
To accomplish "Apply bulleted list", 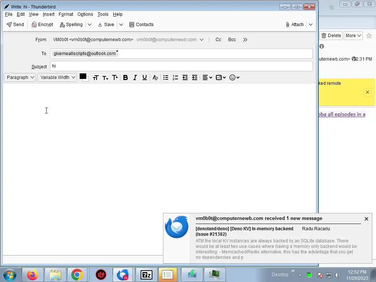I will tap(166, 77).
